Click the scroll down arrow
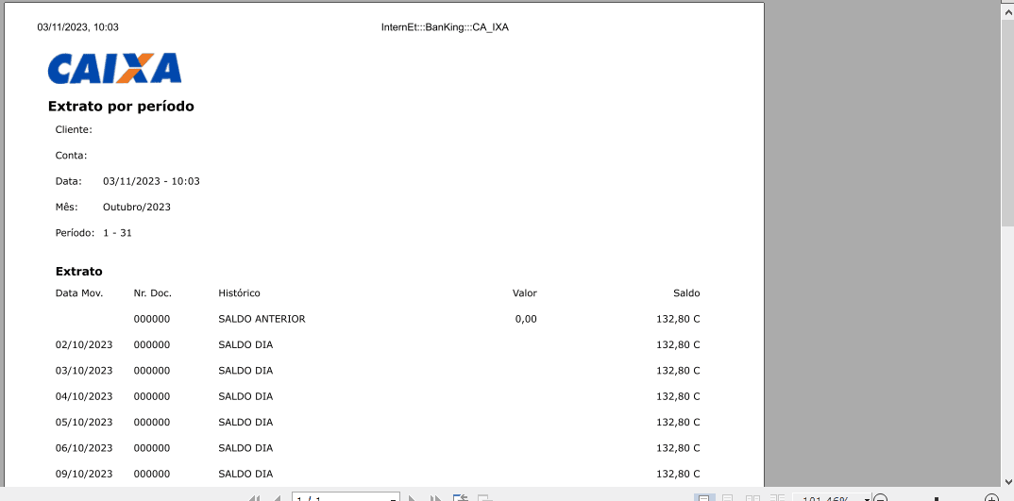 tap(1007, 481)
